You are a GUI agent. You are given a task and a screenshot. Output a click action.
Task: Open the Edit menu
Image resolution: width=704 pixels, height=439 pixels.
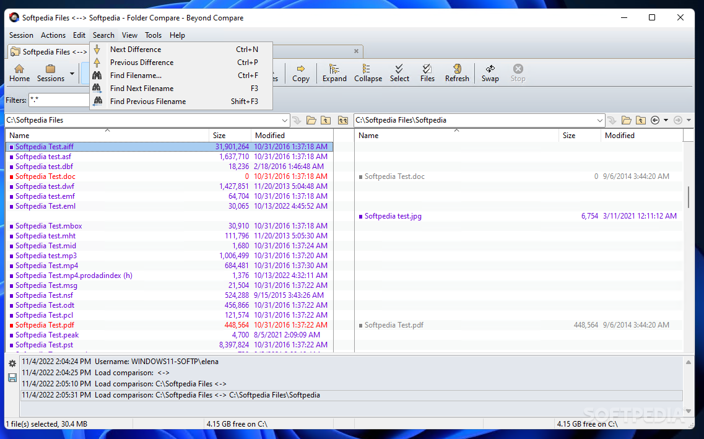(x=79, y=35)
